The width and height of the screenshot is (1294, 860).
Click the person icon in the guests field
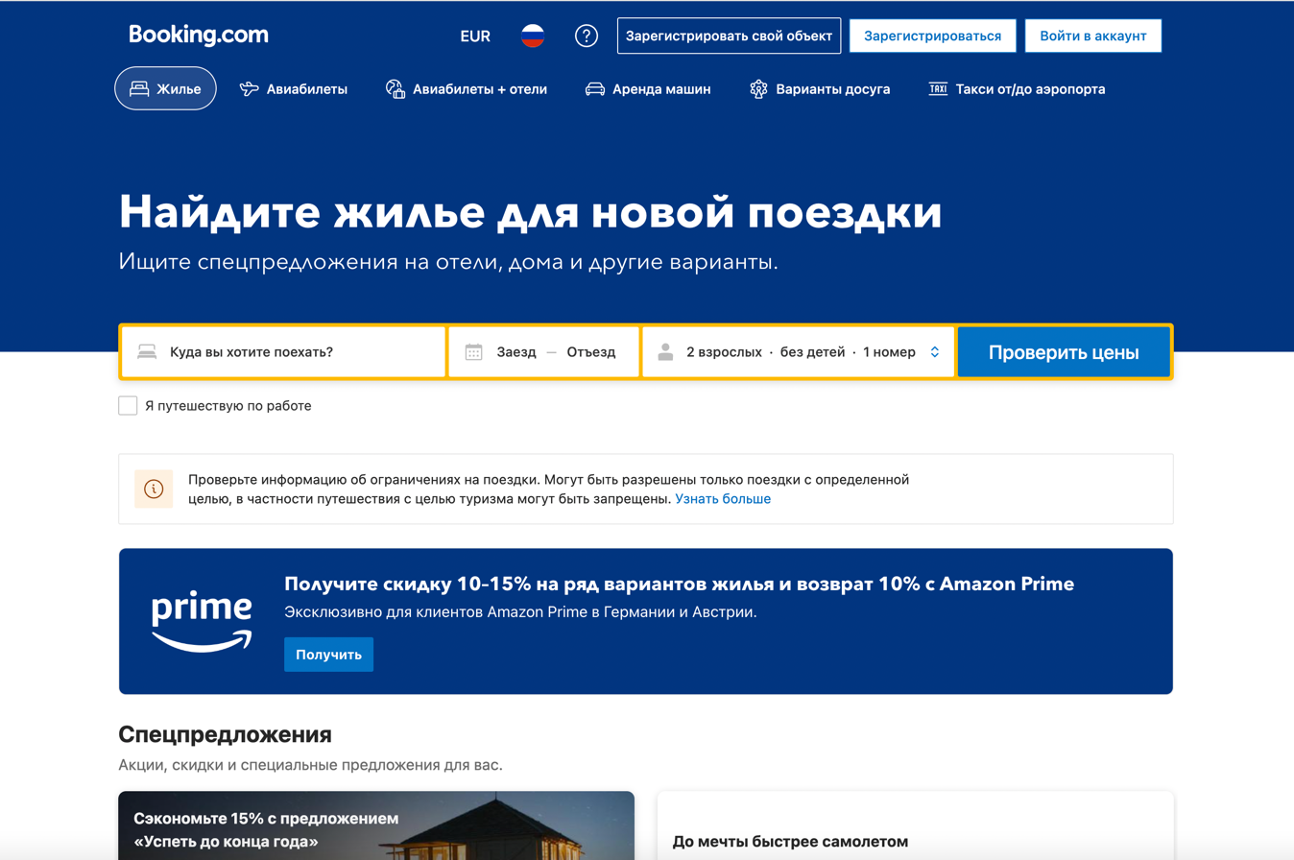pos(665,352)
